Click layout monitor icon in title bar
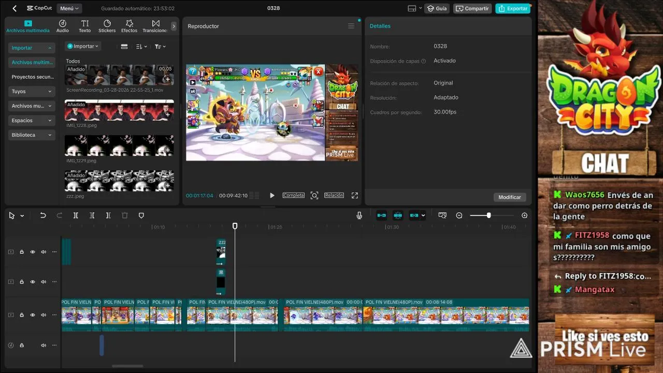Viewport: 663px width, 373px height. pyautogui.click(x=412, y=8)
